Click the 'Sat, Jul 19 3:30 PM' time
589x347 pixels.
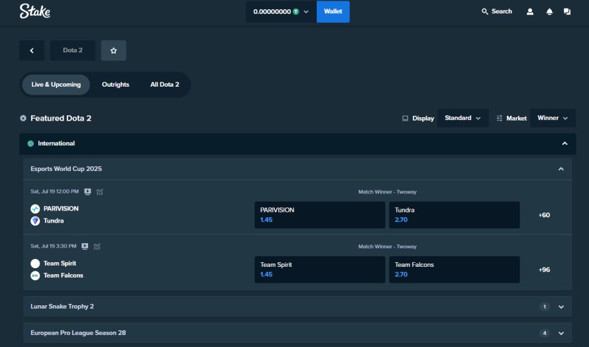click(54, 246)
